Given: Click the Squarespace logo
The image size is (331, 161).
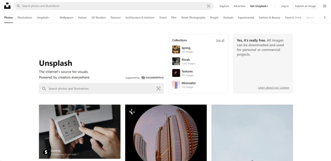Looking at the screenshot, I should pos(152,78).
